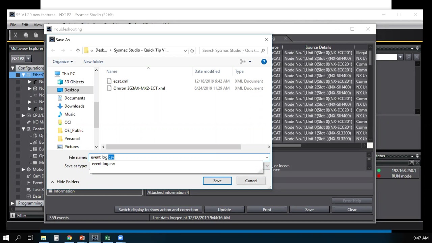432x243 pixels.
Task: Click the Update button in Troubleshooting window
Action: [x=224, y=210]
